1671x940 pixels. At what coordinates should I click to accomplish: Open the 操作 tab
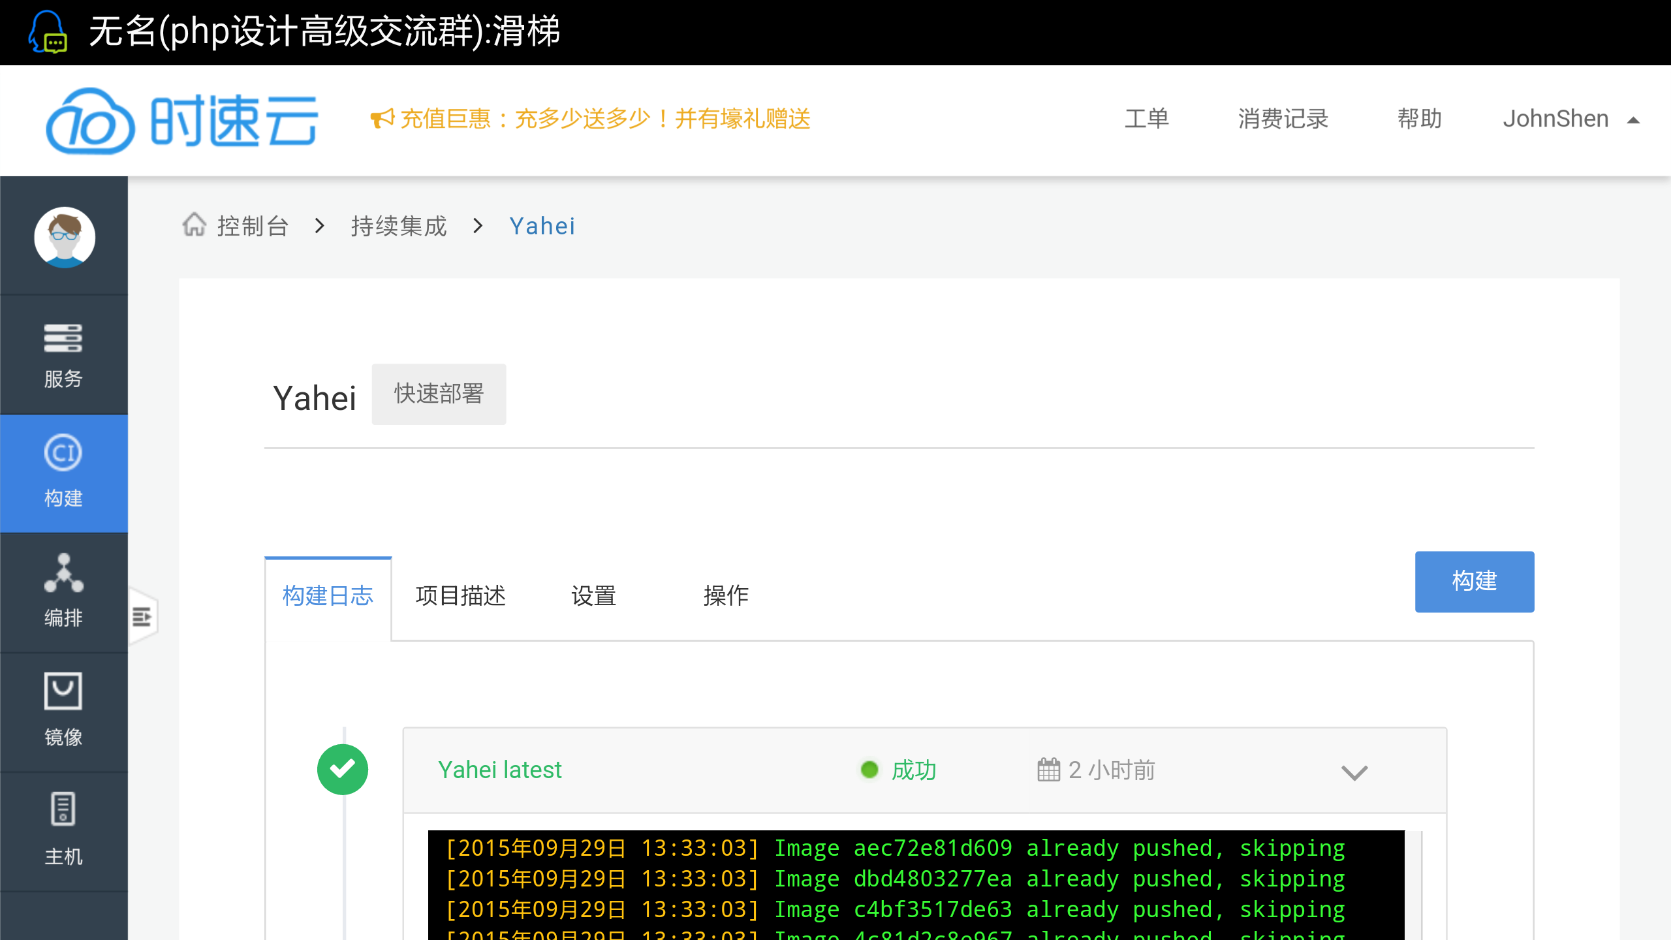[x=726, y=595]
